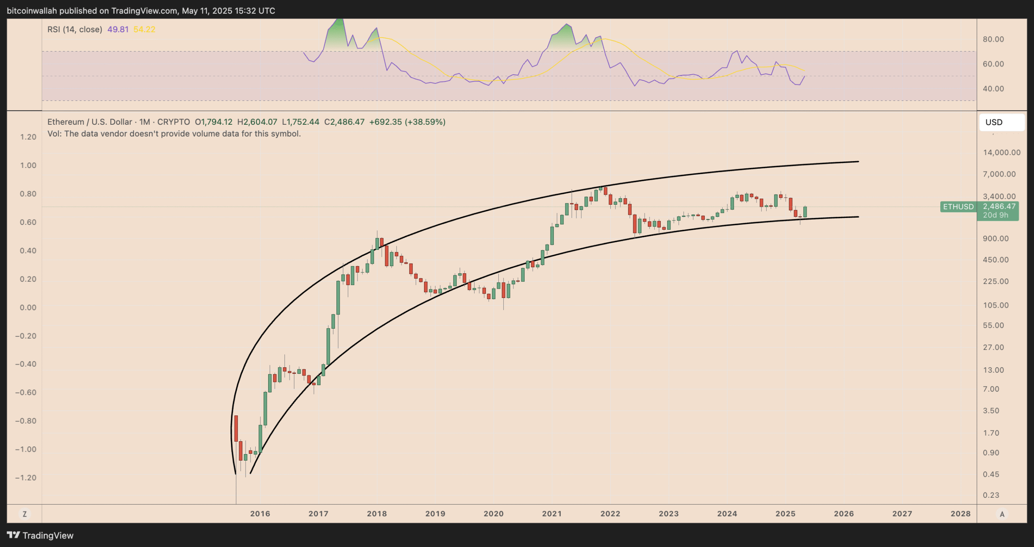This screenshot has width=1034, height=547.
Task: Click 2020 on the time axis
Action: [494, 513]
